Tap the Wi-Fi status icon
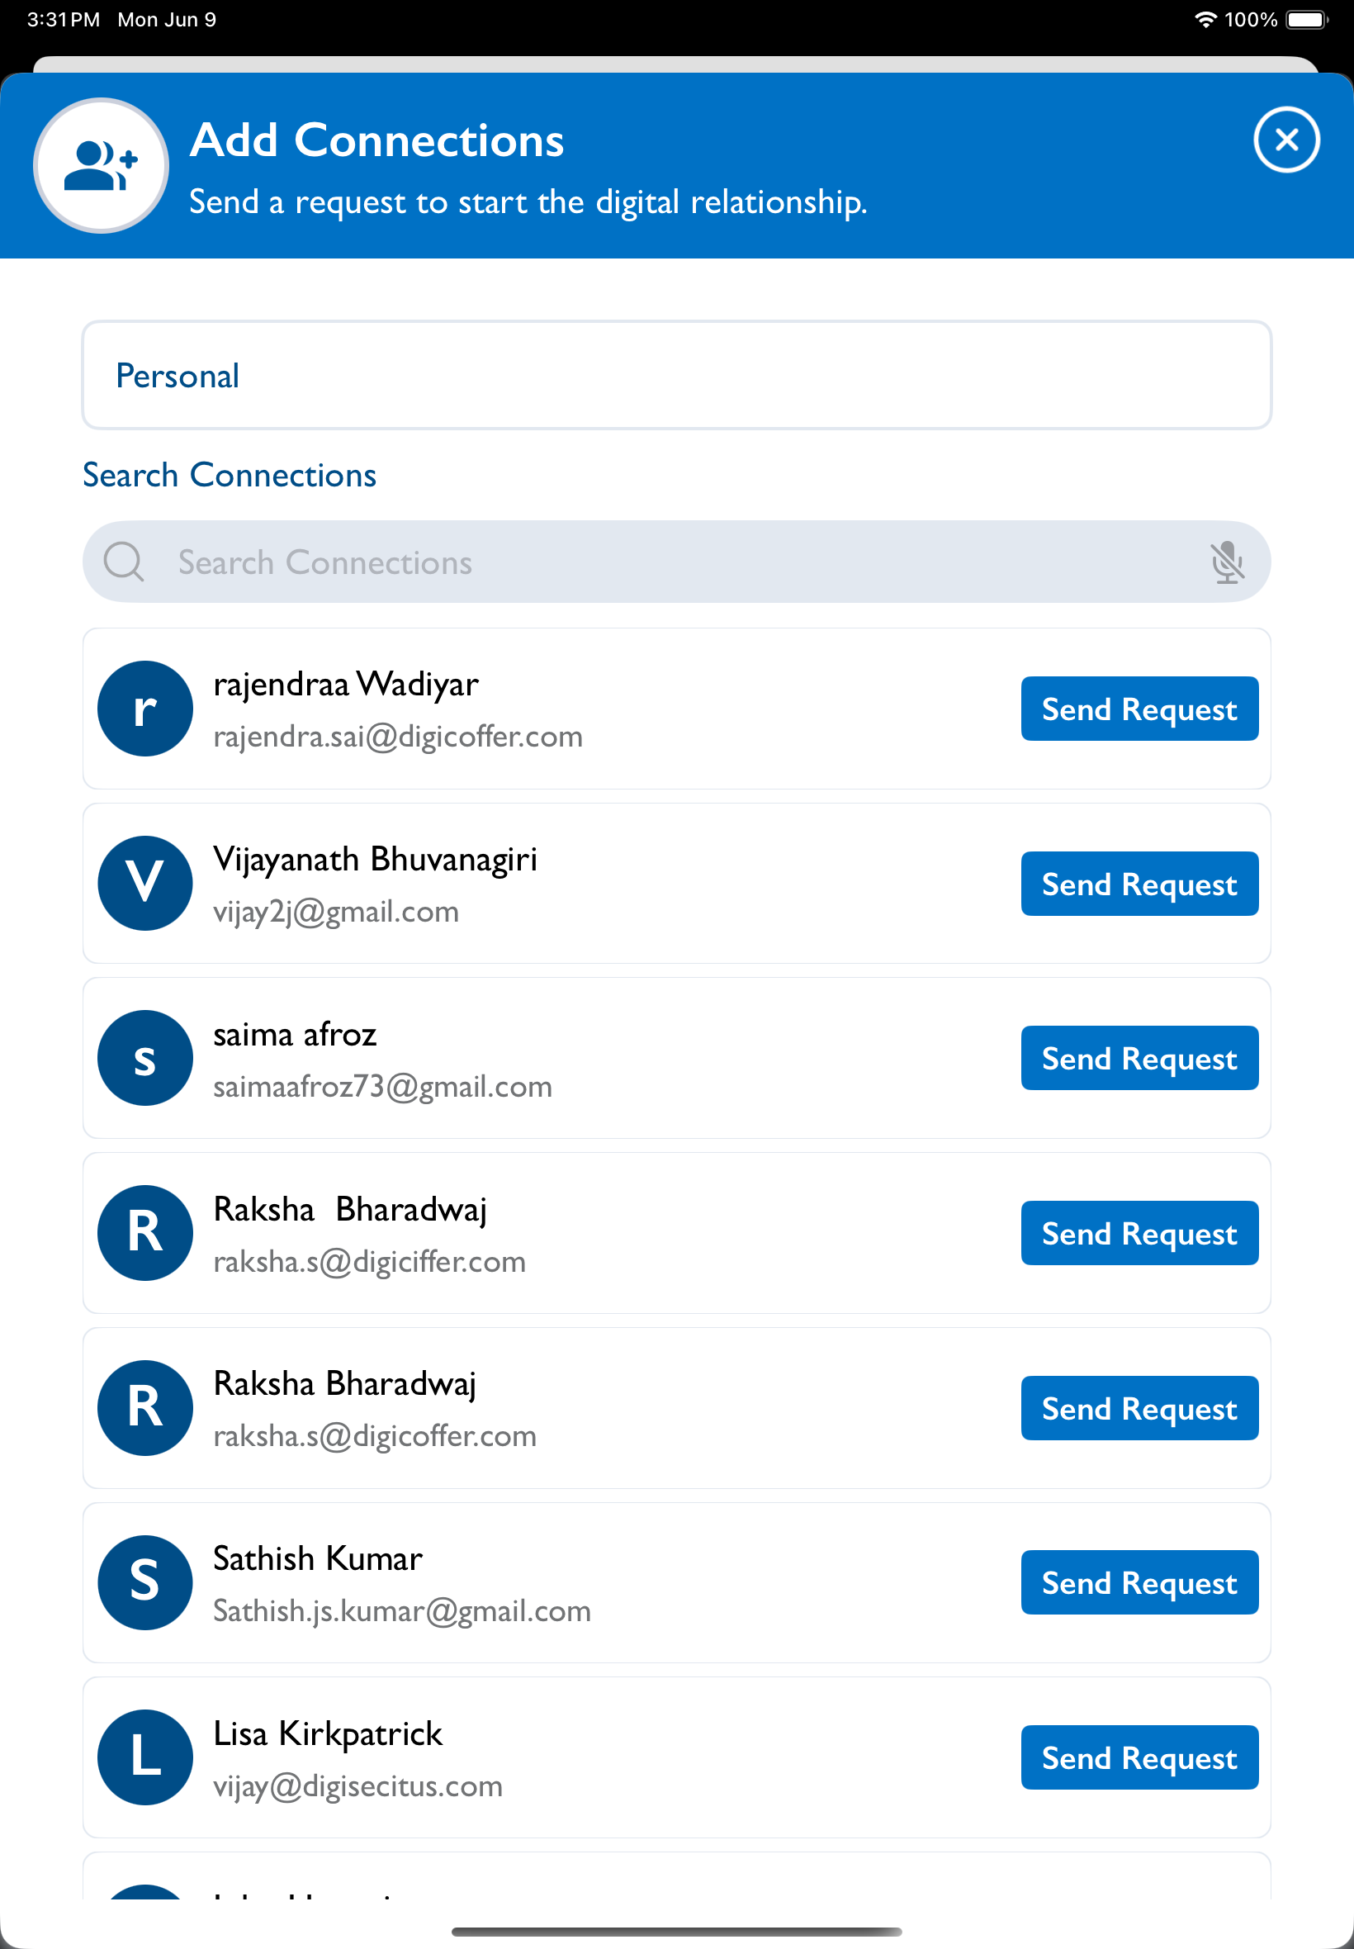The width and height of the screenshot is (1354, 1949). coord(1205,20)
